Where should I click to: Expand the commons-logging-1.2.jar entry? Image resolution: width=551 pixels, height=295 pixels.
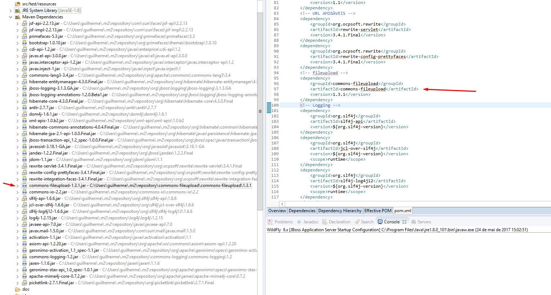tap(17, 257)
